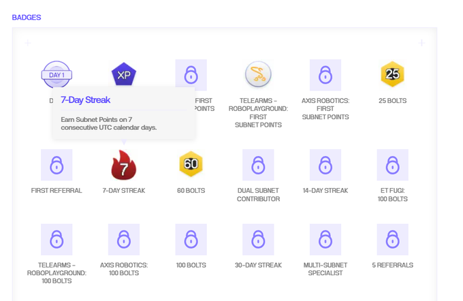This screenshot has height=301, width=463.
Task: Click the '25 BOLTS' label
Action: [x=392, y=101]
